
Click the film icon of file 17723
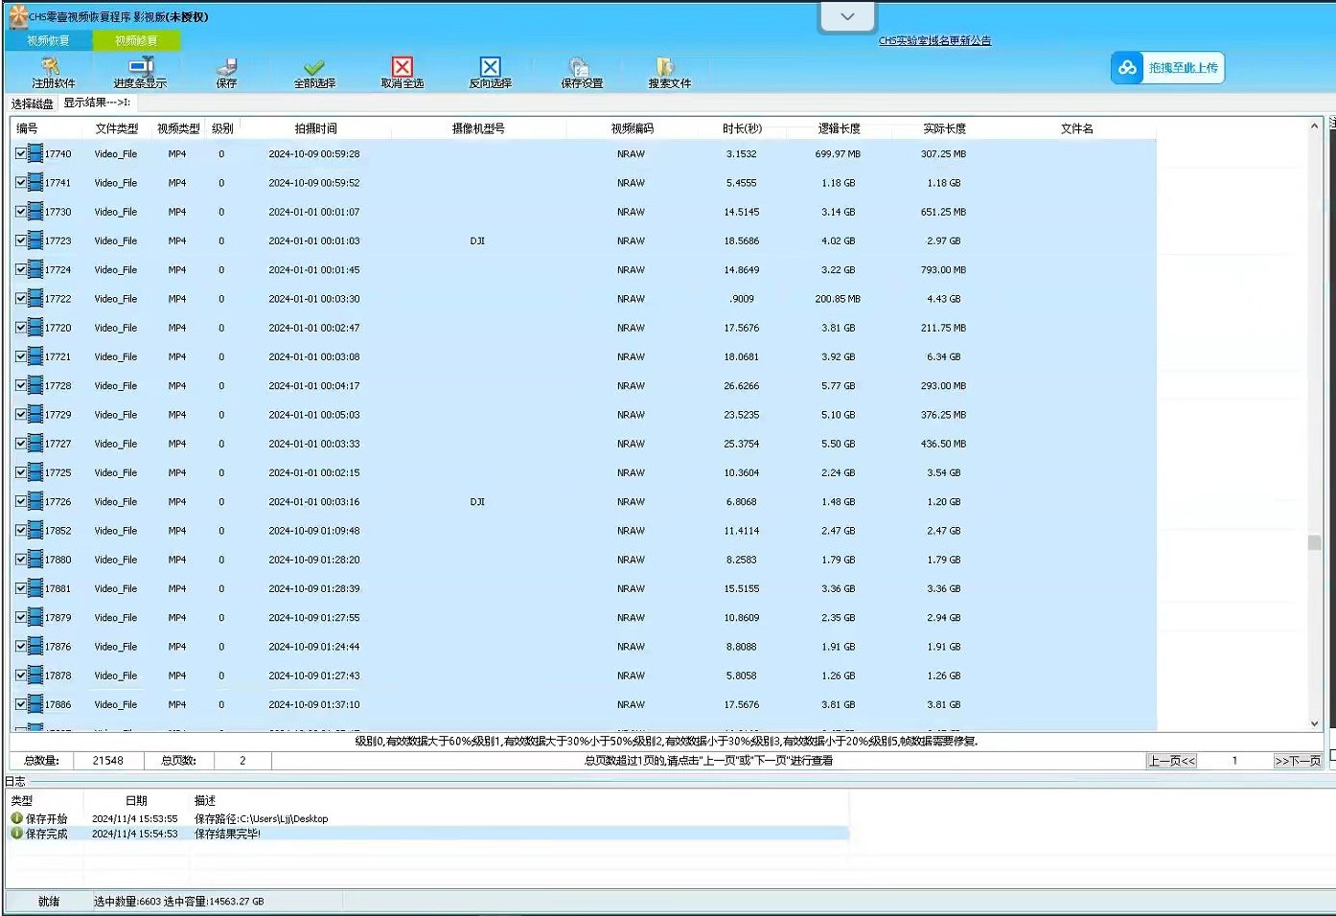35,240
